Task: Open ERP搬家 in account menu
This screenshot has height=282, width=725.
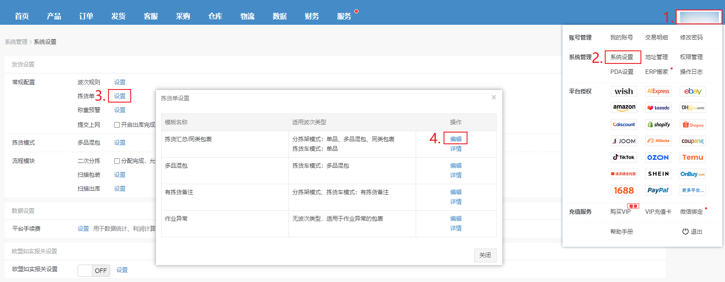Action: point(657,72)
